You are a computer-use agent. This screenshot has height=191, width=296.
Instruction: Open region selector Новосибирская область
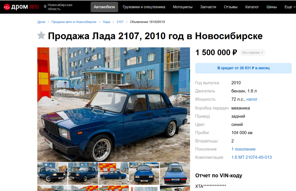(60, 7)
